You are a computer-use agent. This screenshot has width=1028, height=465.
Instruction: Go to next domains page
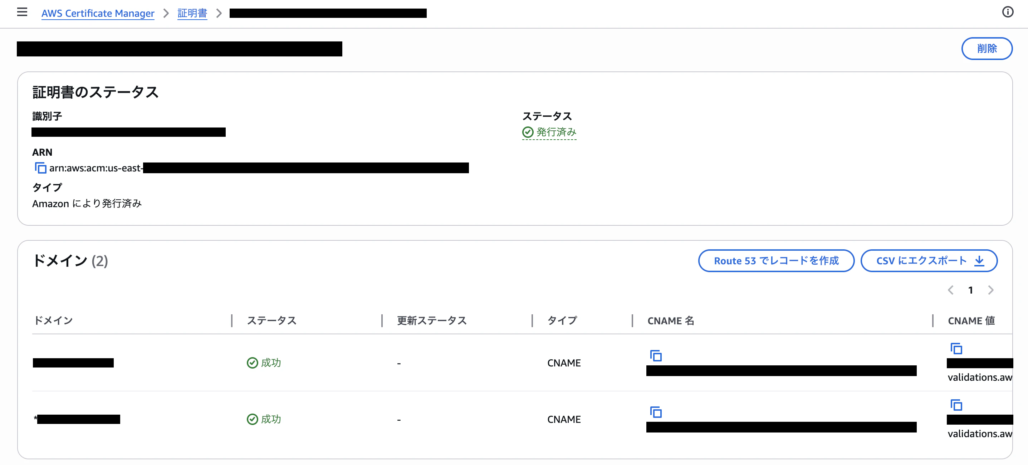pyautogui.click(x=990, y=290)
